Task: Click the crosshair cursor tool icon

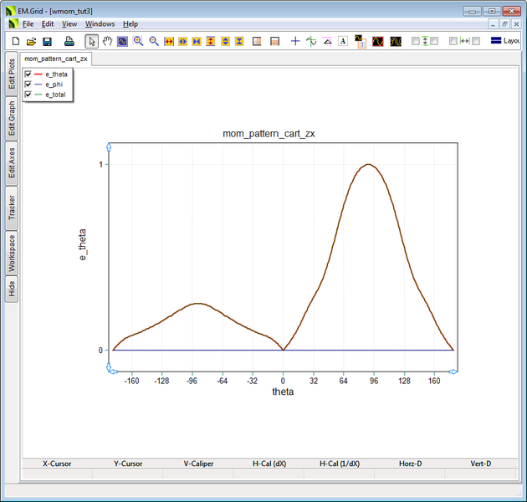Action: click(295, 41)
